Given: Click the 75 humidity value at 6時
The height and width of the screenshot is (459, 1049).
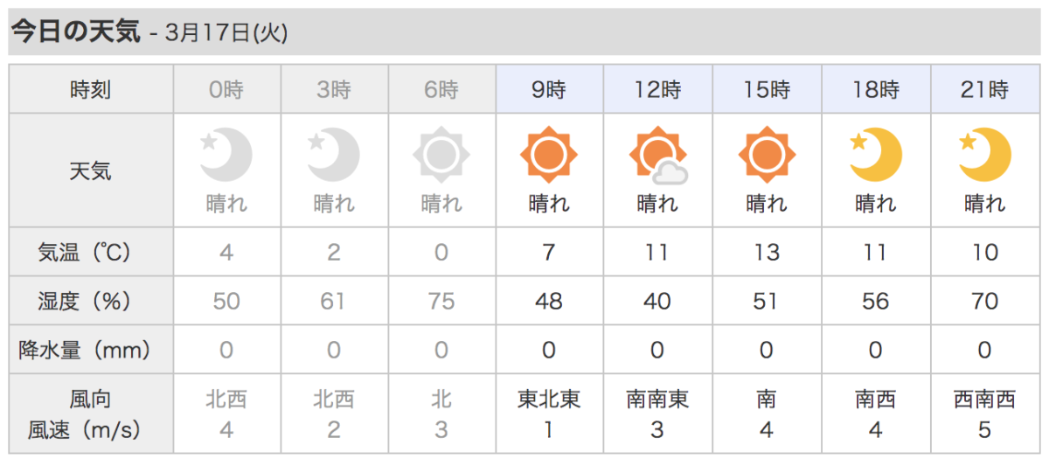Looking at the screenshot, I should click(441, 302).
